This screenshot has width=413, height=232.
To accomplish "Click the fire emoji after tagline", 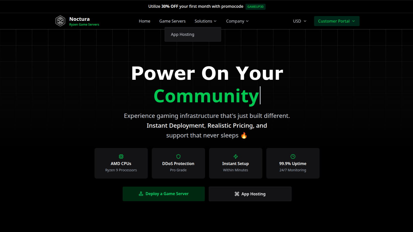I will 244,136.
